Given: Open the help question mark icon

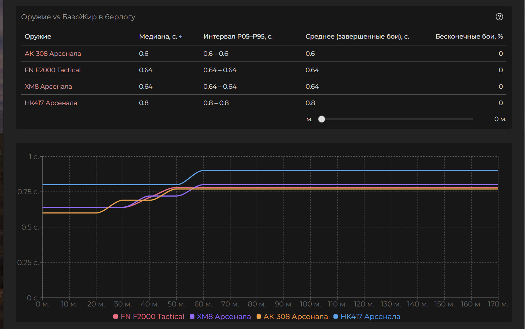Looking at the screenshot, I should 499,17.
